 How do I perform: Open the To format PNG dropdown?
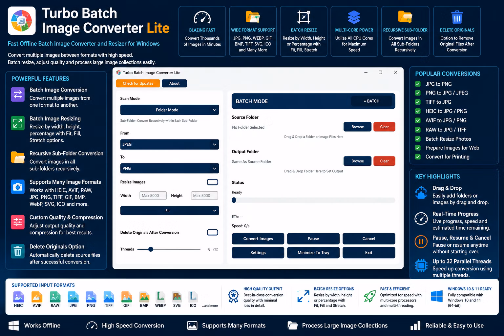pyautogui.click(x=170, y=168)
